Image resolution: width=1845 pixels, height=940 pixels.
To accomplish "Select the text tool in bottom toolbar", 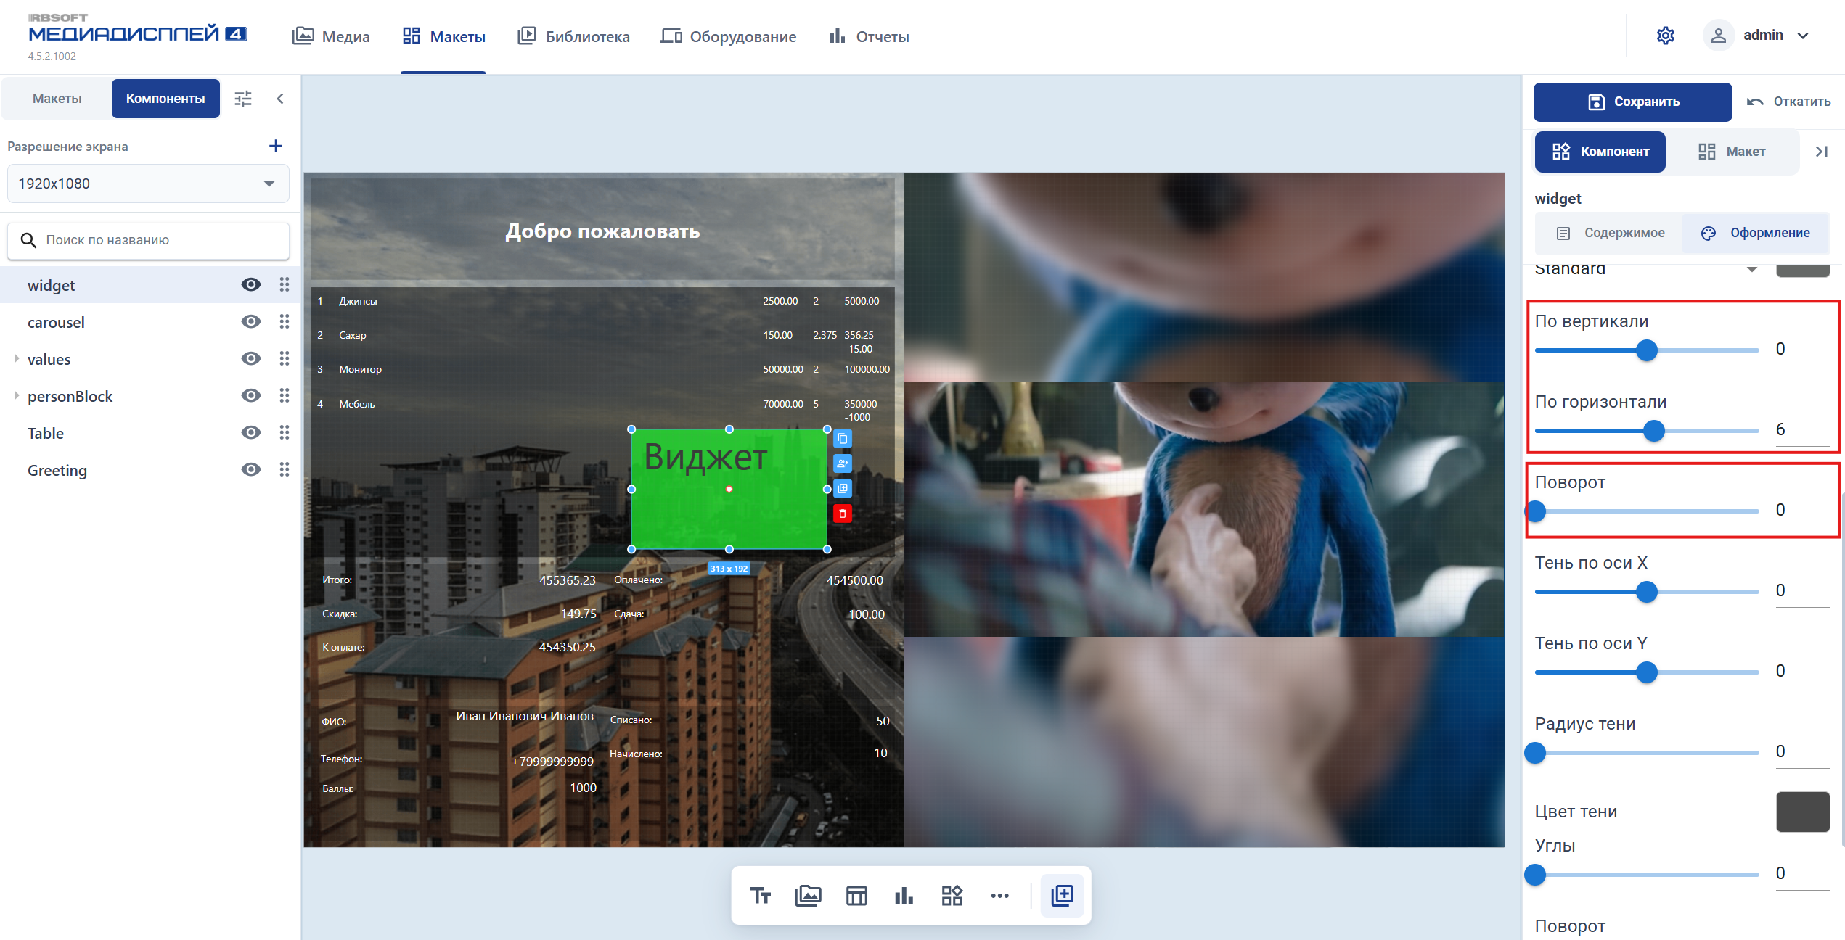I will pyautogui.click(x=760, y=896).
